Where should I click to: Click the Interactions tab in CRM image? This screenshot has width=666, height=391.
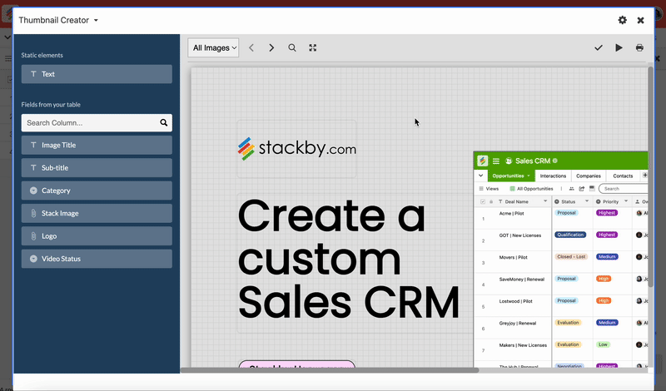click(x=553, y=176)
